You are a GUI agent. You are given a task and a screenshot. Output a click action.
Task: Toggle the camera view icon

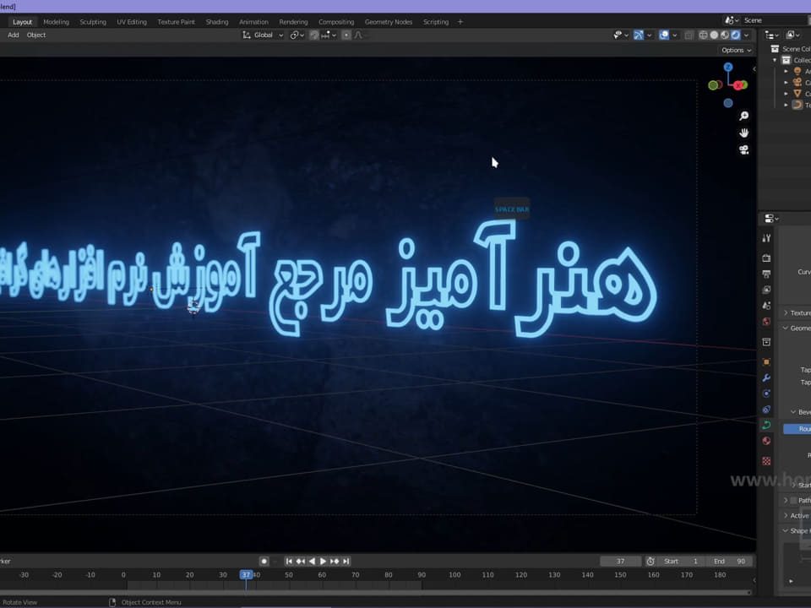click(x=743, y=150)
